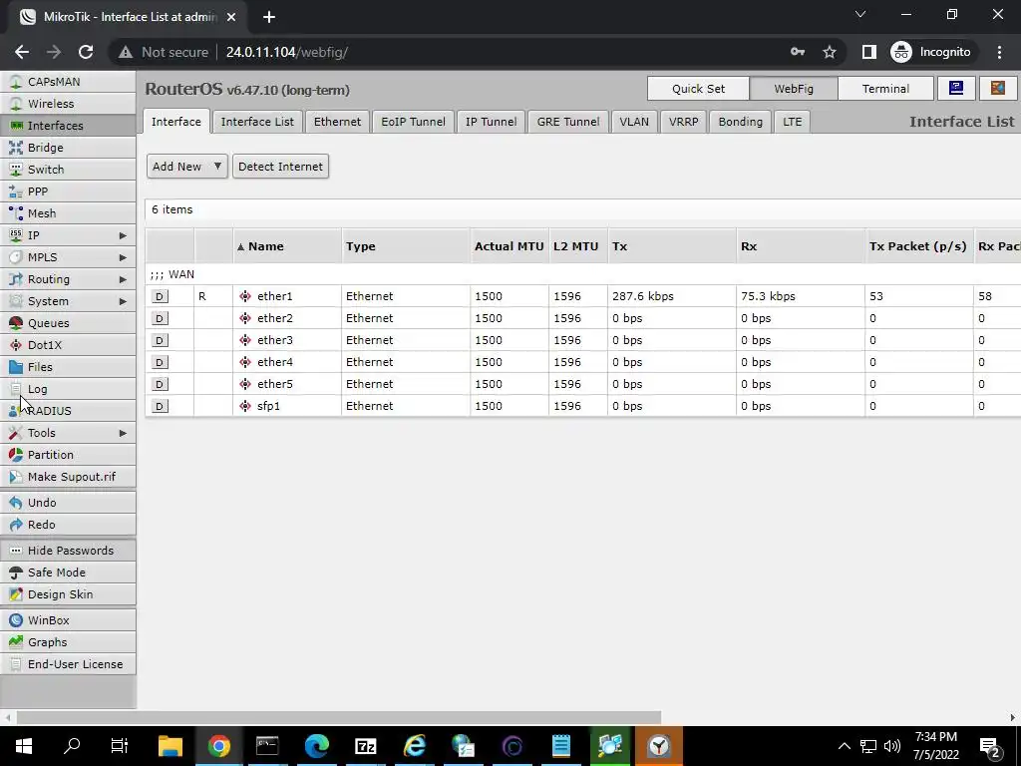Screen dimensions: 1021x766
Task: Click the orange icon at top right
Action: coord(997,89)
